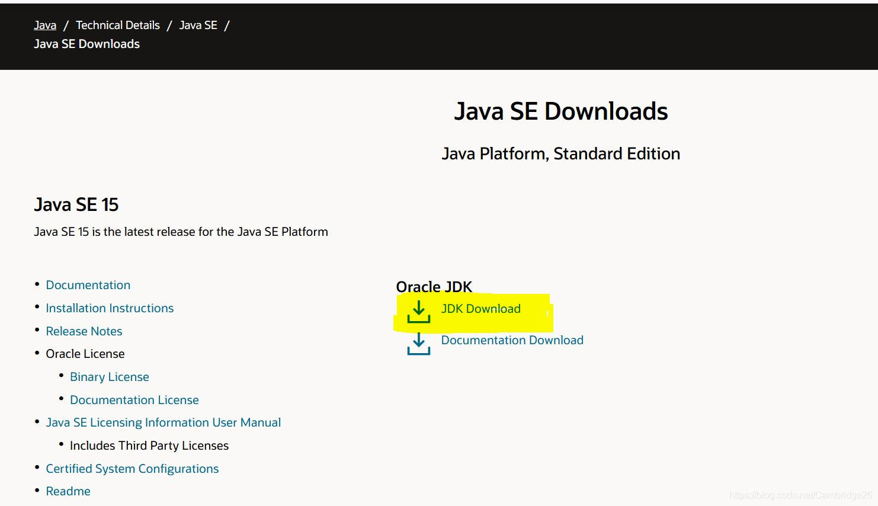878x506 pixels.
Task: Open Technical Details breadcrumb
Action: tap(118, 25)
